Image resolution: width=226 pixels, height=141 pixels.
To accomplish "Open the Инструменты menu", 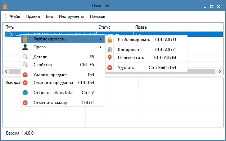I will tap(71, 16).
